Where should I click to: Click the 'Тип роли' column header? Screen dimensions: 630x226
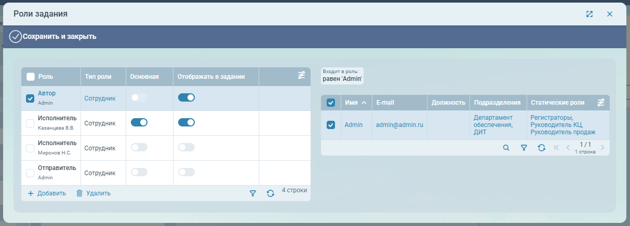pyautogui.click(x=98, y=77)
